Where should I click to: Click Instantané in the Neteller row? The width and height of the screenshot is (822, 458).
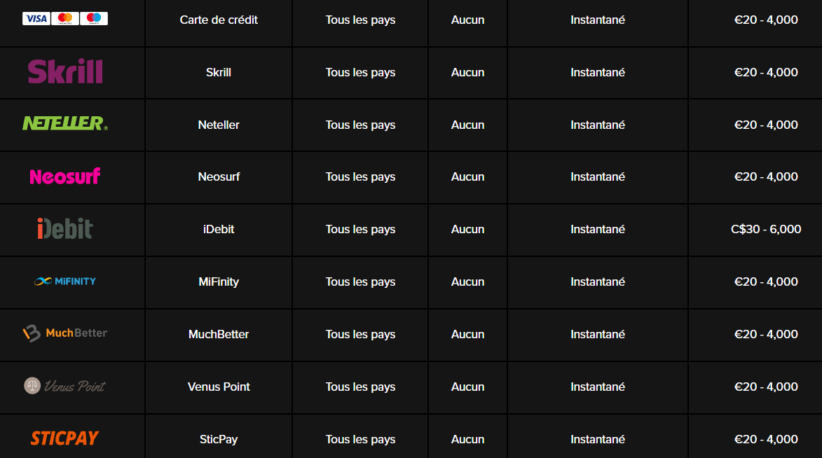point(598,125)
